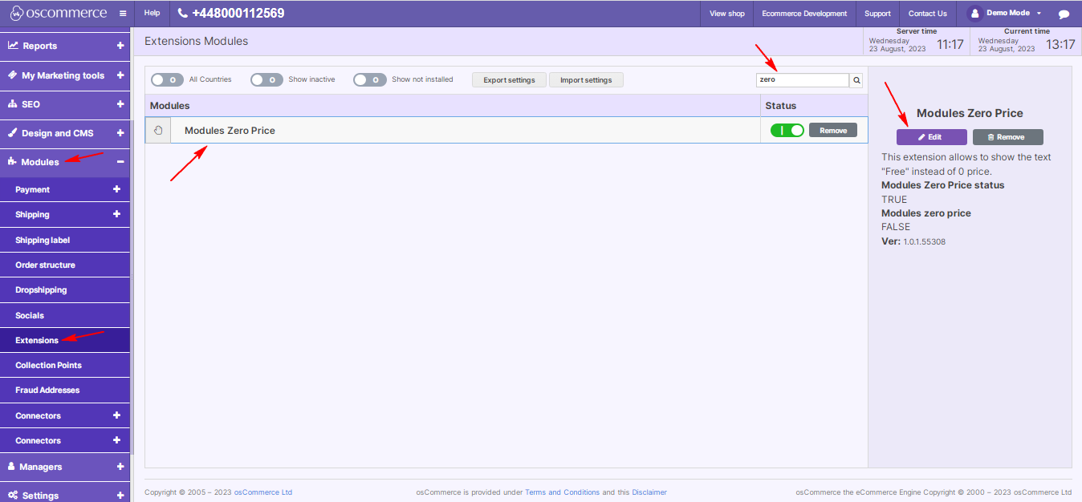The image size is (1082, 502).
Task: Open the Terms and Conditions link
Action: [x=563, y=492]
